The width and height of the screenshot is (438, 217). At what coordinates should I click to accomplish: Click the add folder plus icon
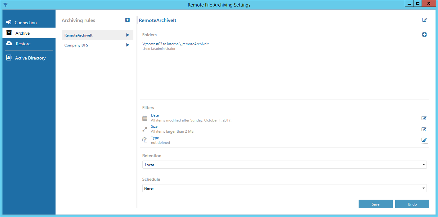coord(424,35)
